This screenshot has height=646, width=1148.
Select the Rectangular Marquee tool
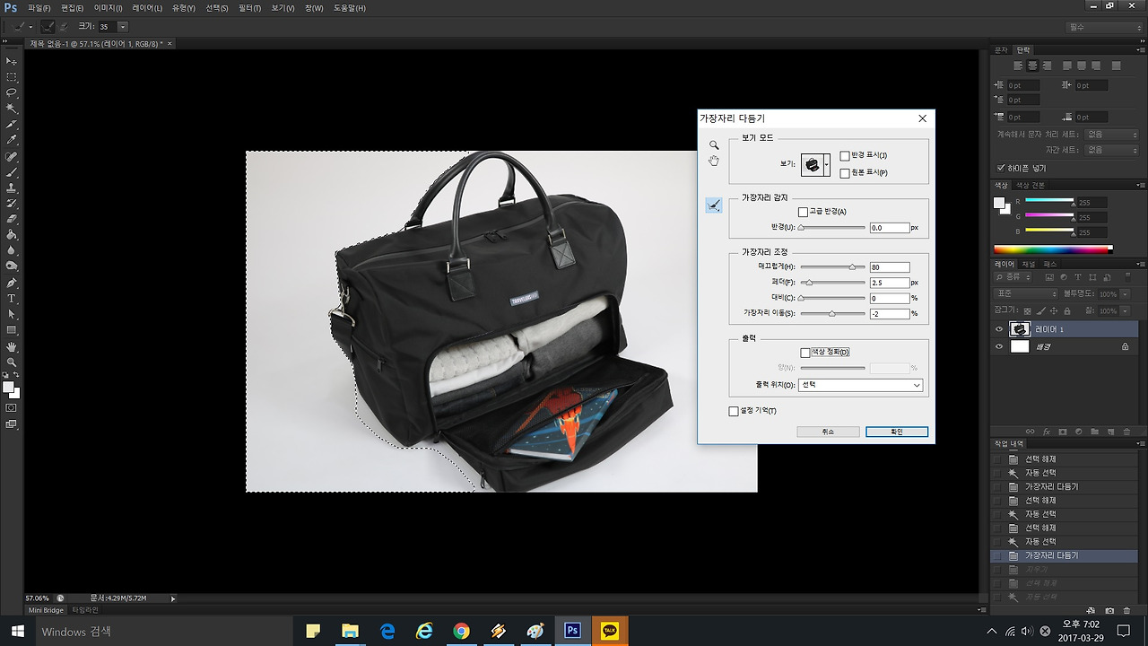[12, 77]
